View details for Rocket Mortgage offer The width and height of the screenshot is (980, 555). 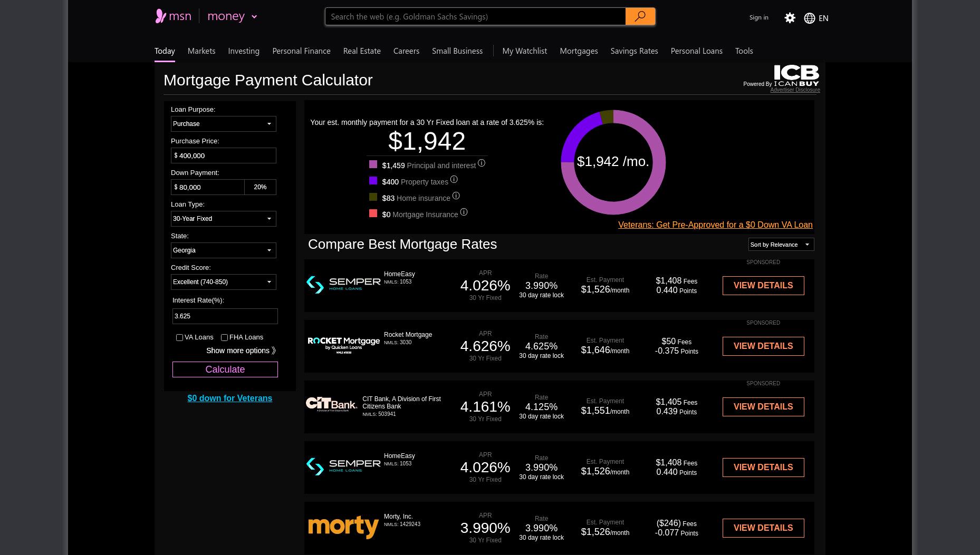(763, 346)
